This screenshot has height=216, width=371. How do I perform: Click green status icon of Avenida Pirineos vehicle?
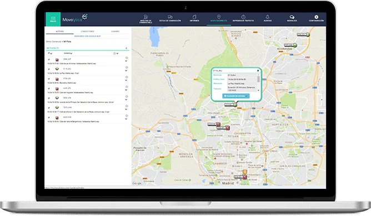tap(57, 97)
